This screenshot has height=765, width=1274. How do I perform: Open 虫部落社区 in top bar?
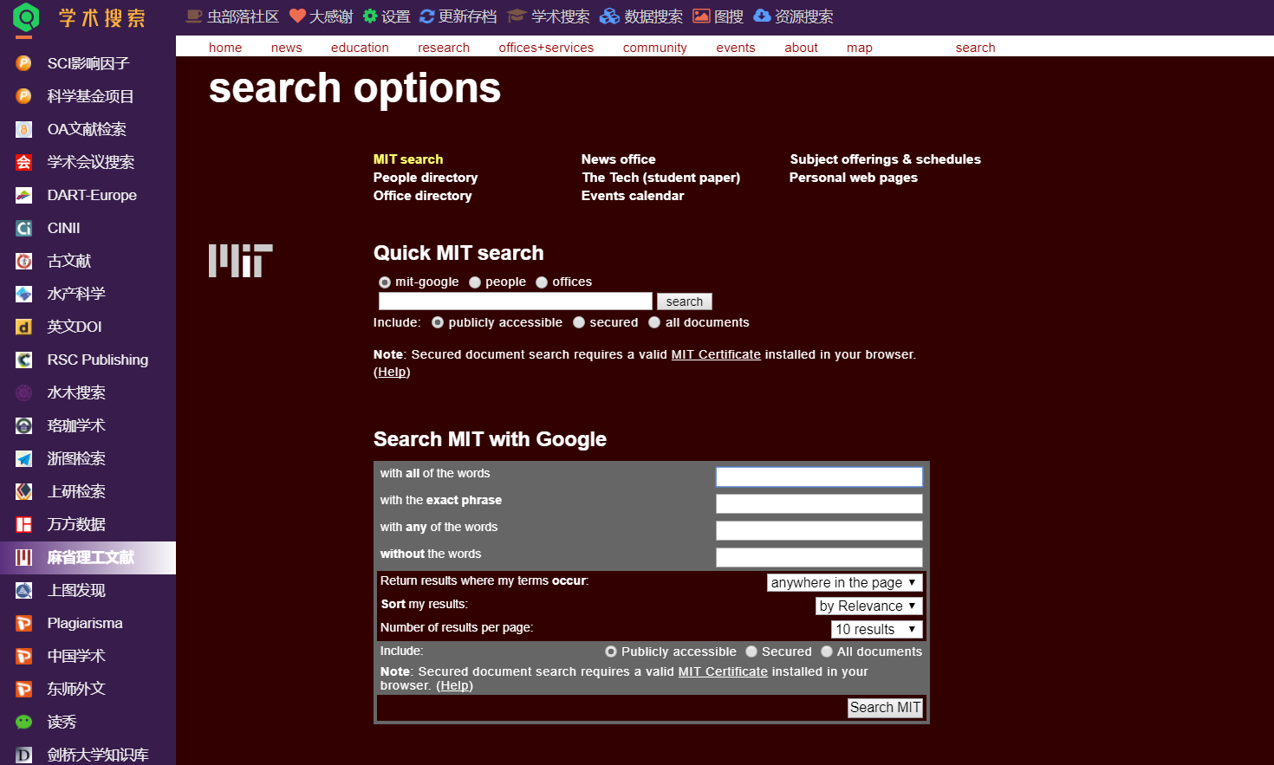[232, 16]
